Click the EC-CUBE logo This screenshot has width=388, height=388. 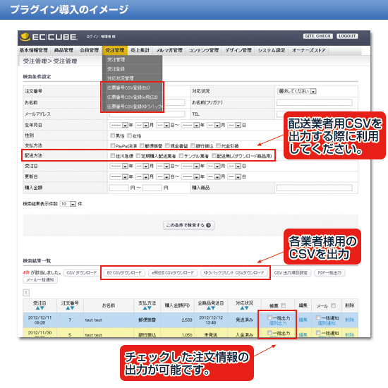click(x=49, y=37)
